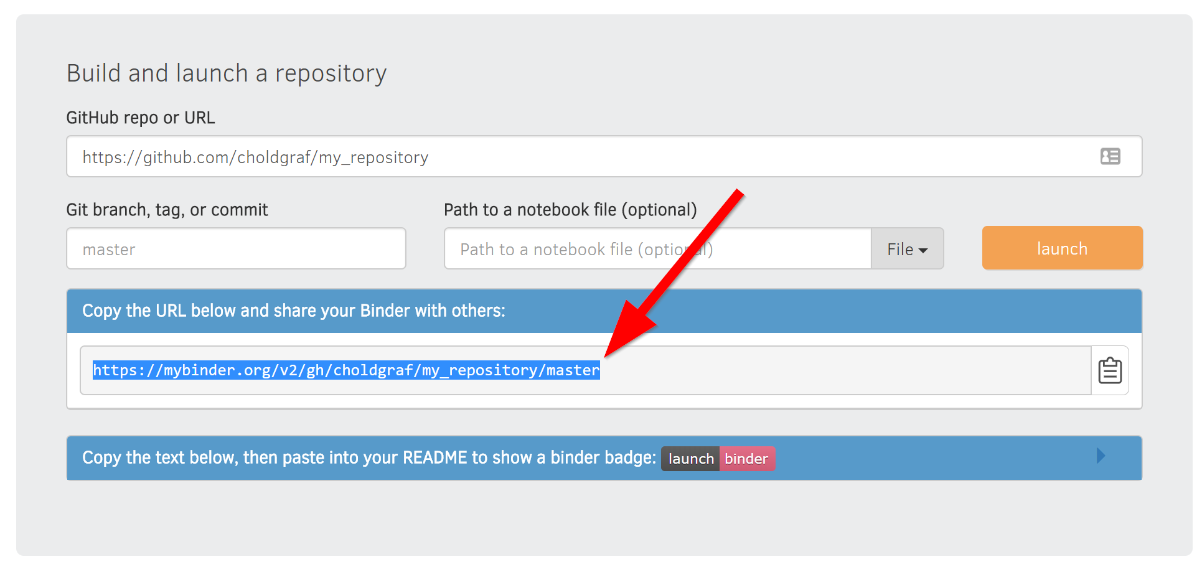
Task: Click the 'GitHub repo or URL' label
Action: [141, 118]
